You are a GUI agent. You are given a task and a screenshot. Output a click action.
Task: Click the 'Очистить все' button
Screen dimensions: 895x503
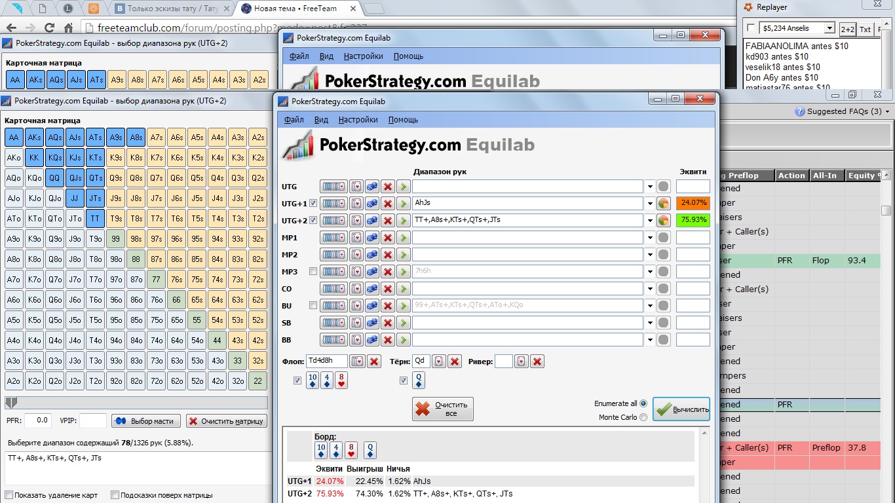[443, 409]
